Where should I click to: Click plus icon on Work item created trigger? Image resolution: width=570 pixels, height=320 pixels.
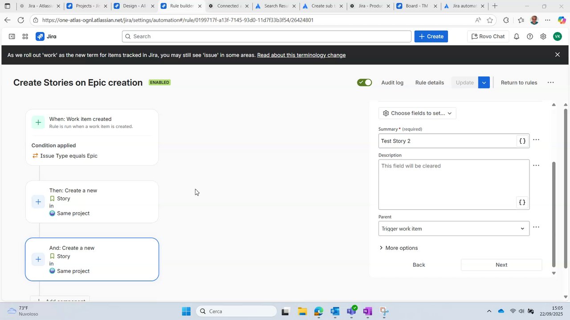click(38, 122)
